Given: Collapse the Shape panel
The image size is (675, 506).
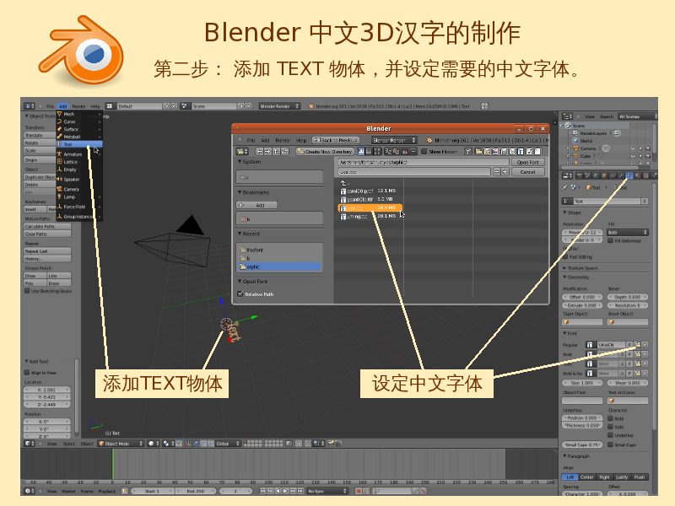Looking at the screenshot, I should tap(564, 213).
